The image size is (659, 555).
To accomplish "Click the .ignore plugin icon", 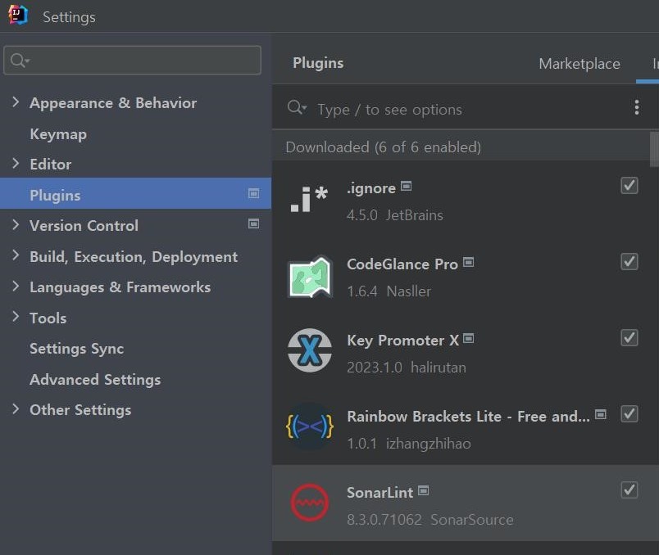I will 309,199.
